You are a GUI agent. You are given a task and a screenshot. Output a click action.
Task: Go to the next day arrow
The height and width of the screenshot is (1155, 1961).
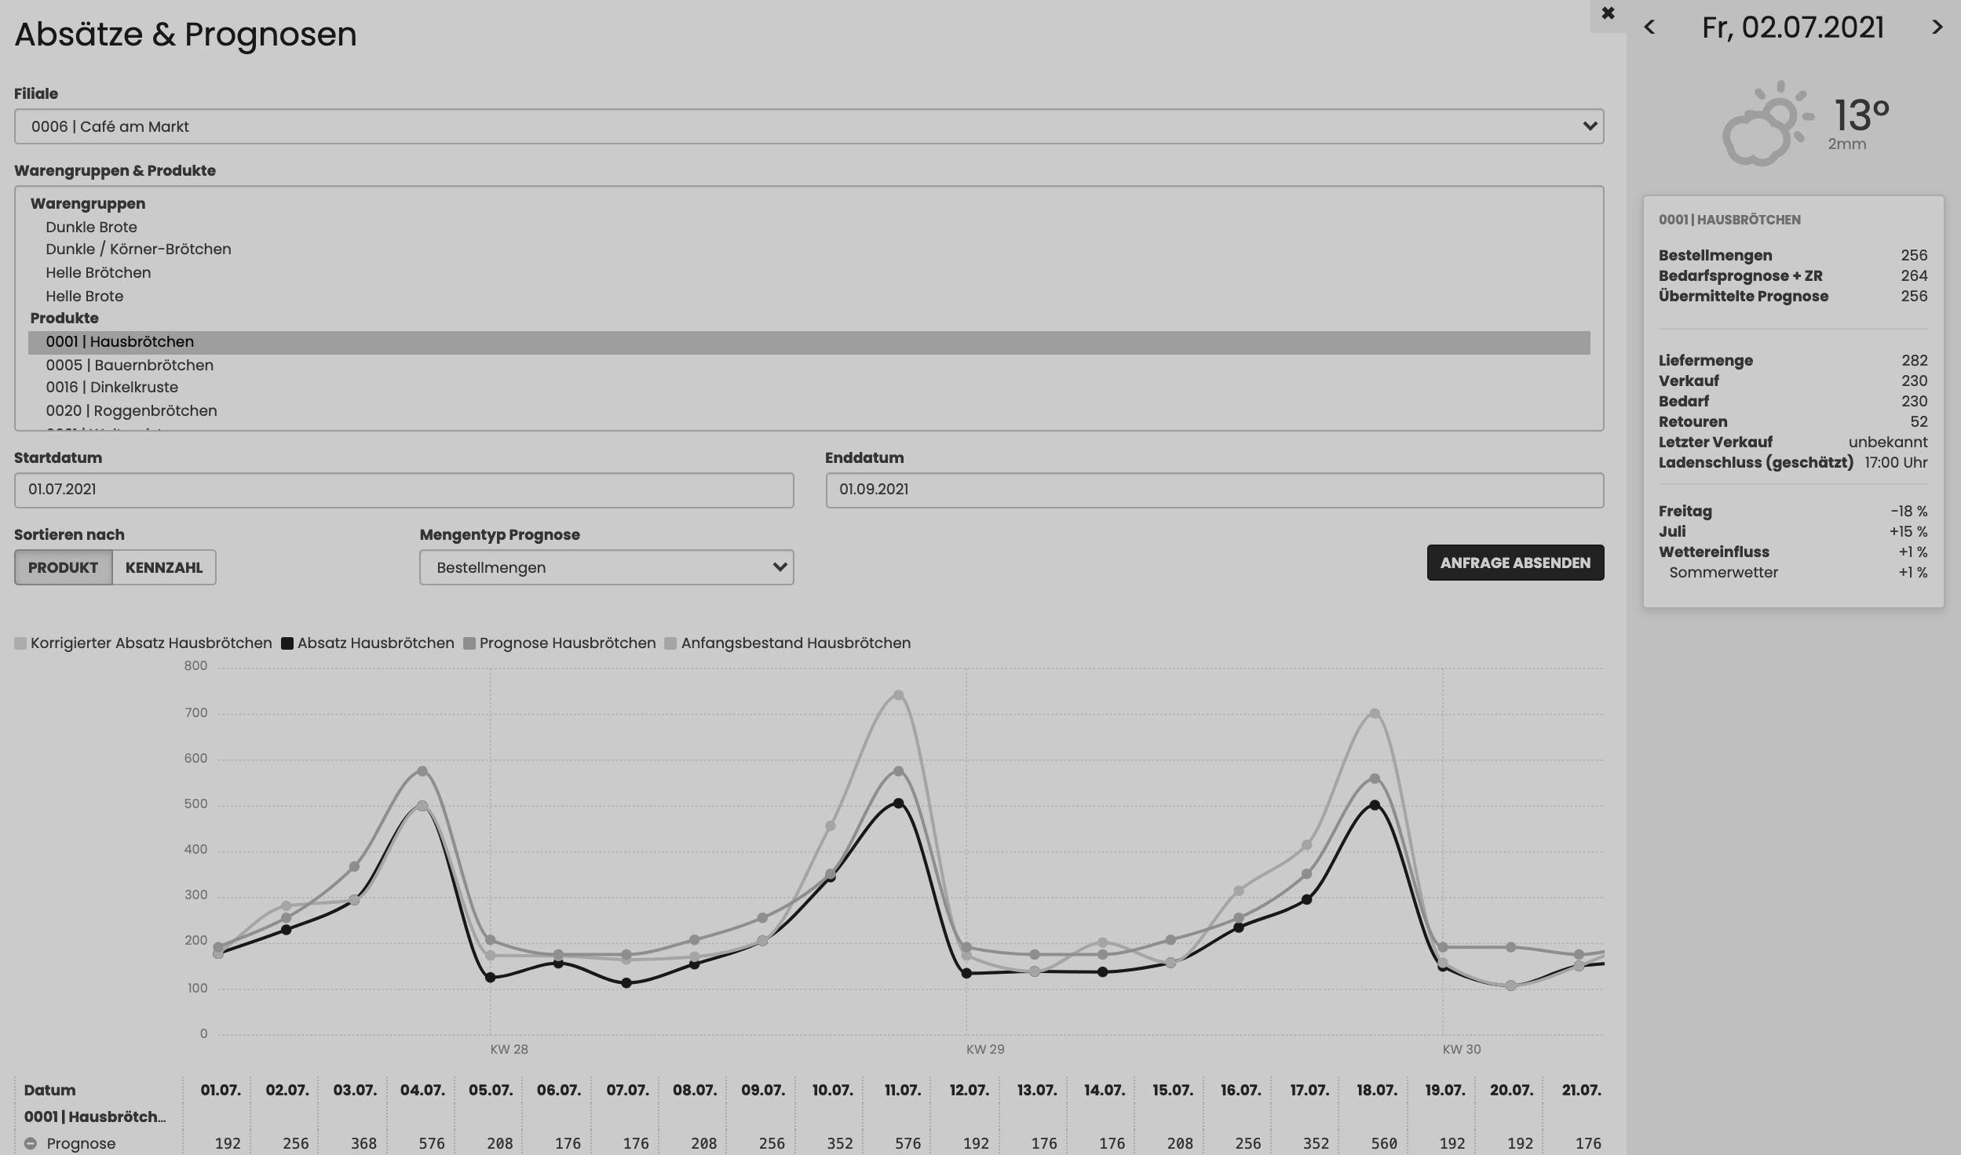point(1937,27)
